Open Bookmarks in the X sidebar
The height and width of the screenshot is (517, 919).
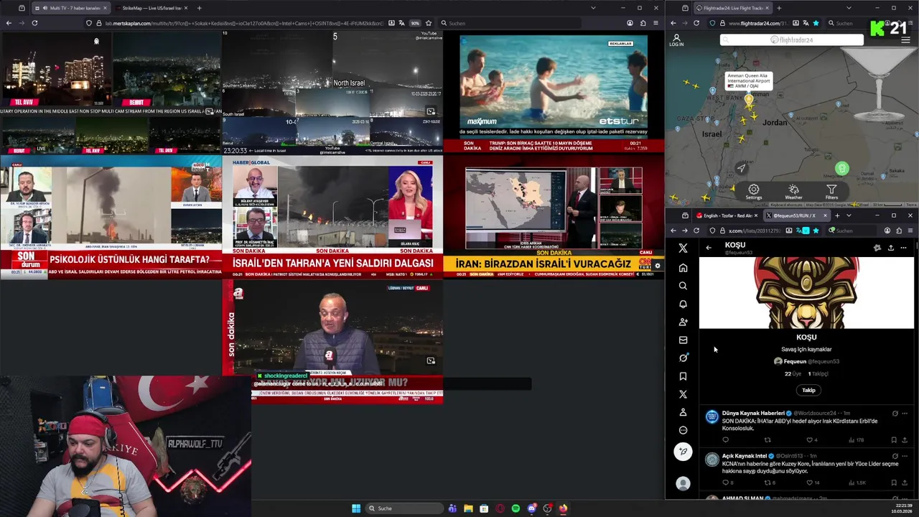pos(683,376)
